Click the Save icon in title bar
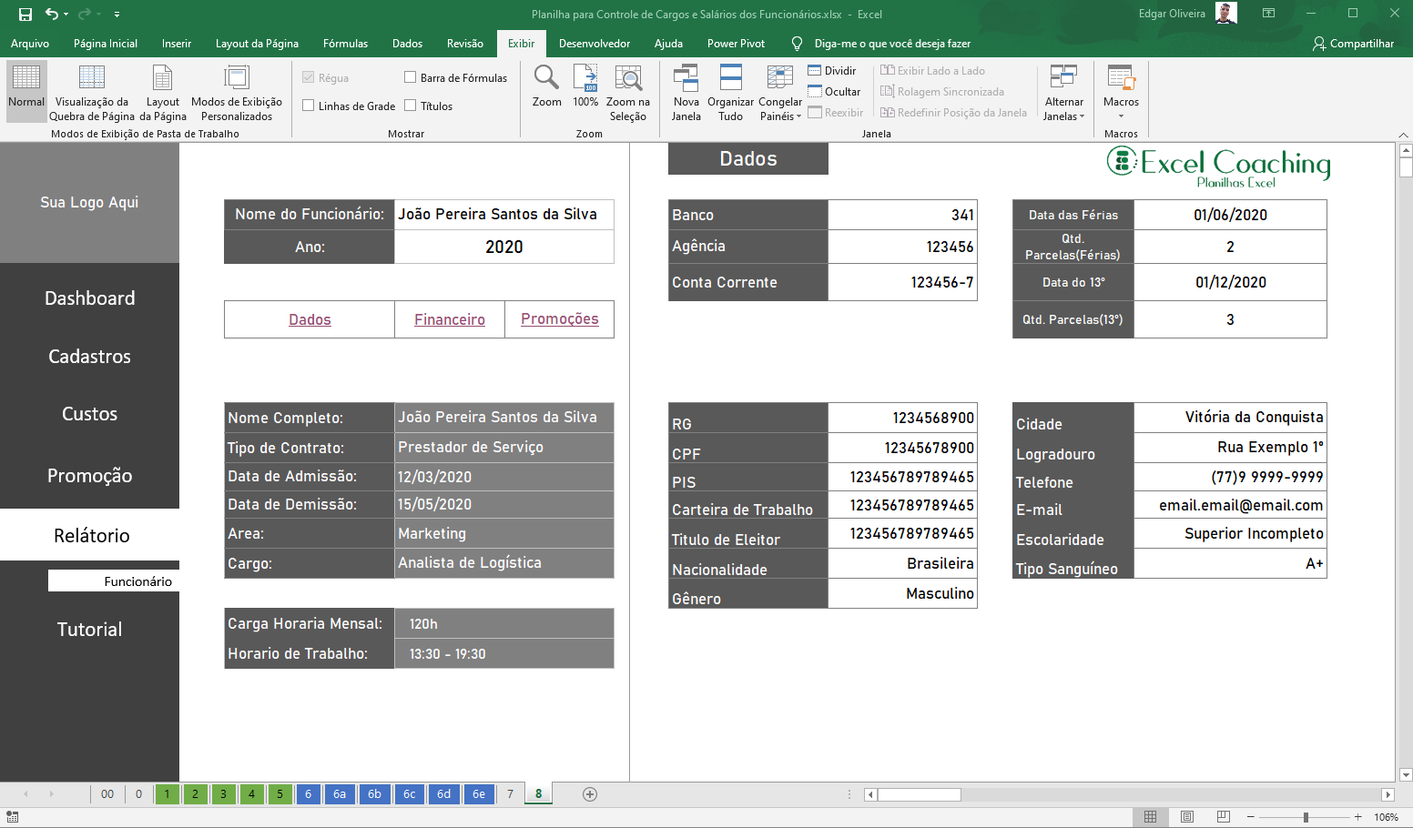The height and width of the screenshot is (828, 1413). (25, 15)
